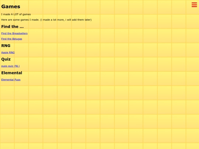Click the 'Here are some games I made' sentence
This screenshot has height=149, width=199.
[46, 20]
